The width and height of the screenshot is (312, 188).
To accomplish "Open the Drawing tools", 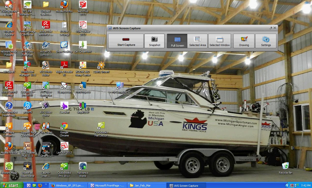I will click(244, 41).
